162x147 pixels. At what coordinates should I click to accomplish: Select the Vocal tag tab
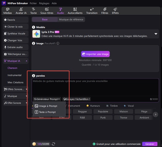click(x=129, y=106)
